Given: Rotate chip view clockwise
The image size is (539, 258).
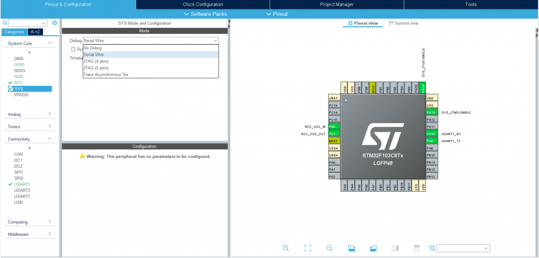Looking at the screenshot, I should point(351,248).
